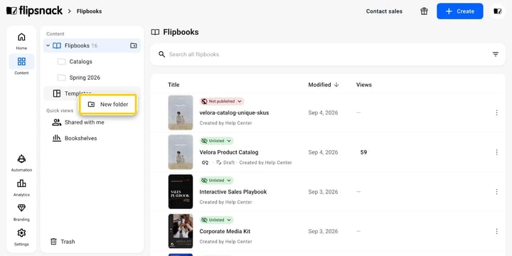Click the add-folder icon beside Flipbooks
The width and height of the screenshot is (512, 256).
click(x=134, y=46)
